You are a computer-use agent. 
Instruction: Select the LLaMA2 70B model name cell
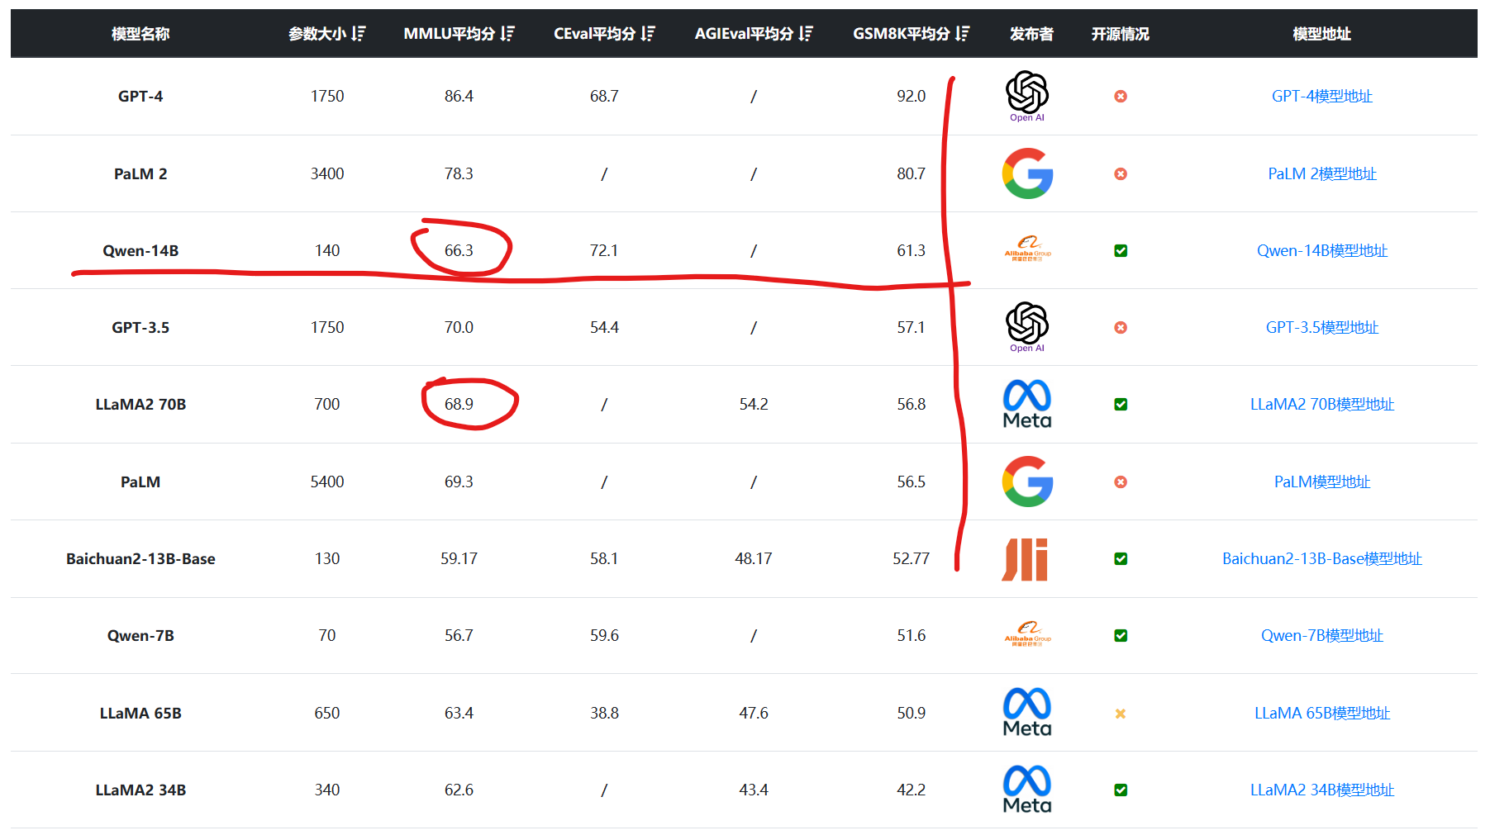point(140,404)
